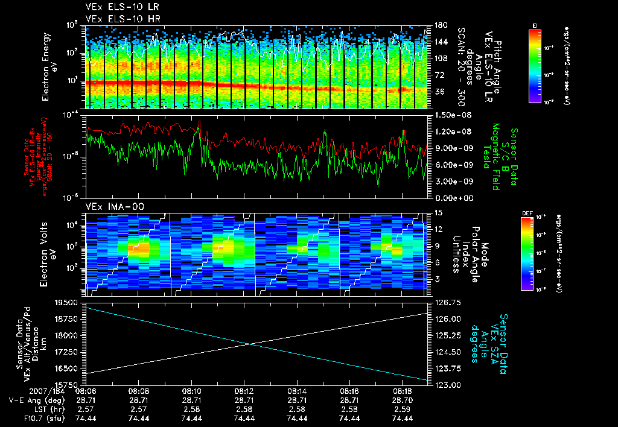This screenshot has height=427, width=618.
Task: Click the '36' pitch angle tick
Action: pyautogui.click(x=439, y=92)
